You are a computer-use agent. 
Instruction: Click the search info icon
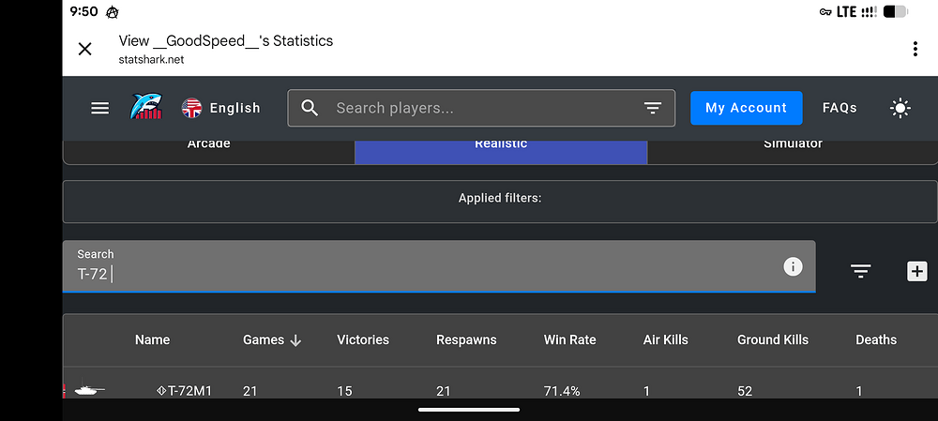pyautogui.click(x=793, y=267)
